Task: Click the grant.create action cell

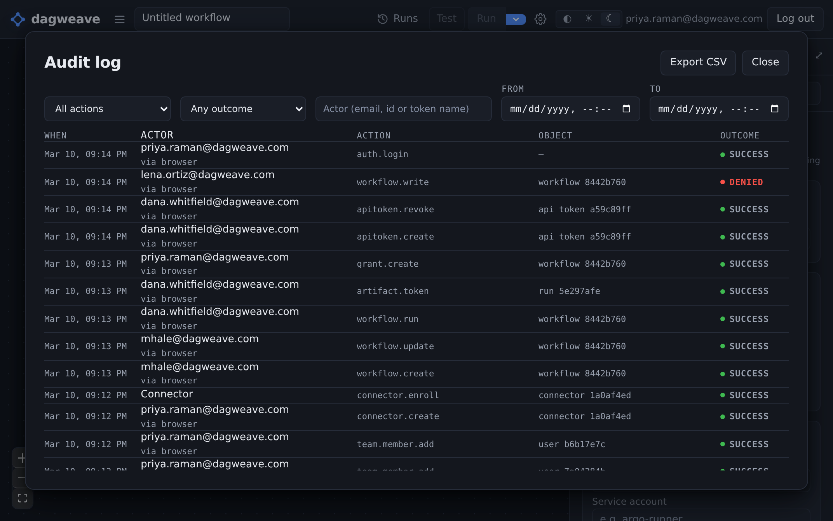Action: click(387, 264)
